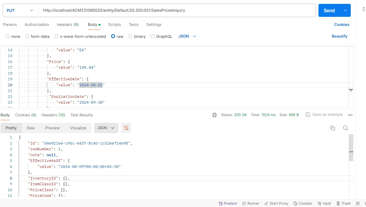The image size is (366, 207).
Task: Click the response body scrollbar
Action: [x=351, y=148]
